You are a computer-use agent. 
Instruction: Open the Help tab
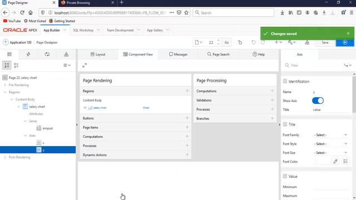[x=259, y=54]
